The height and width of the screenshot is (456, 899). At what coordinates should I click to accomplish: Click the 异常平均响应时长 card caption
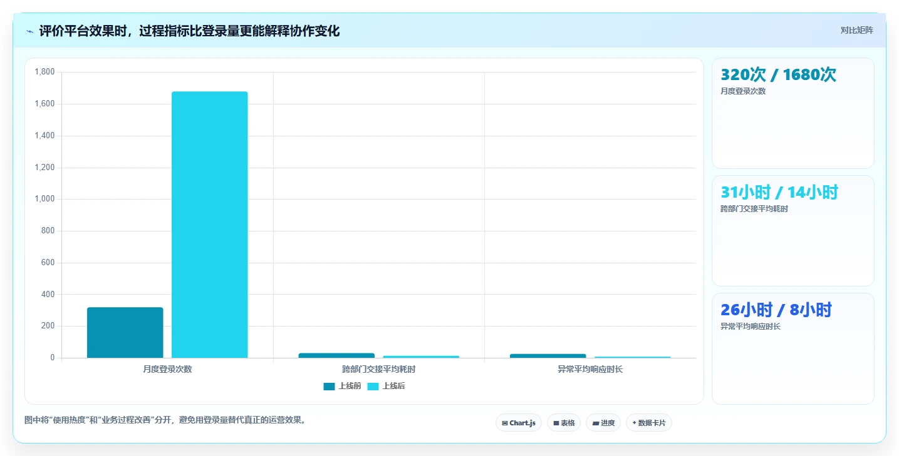(x=751, y=326)
